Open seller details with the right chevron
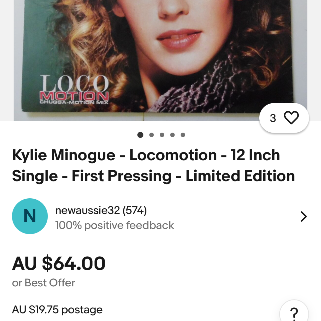Viewport: 321px width, 321px height. coord(303,216)
